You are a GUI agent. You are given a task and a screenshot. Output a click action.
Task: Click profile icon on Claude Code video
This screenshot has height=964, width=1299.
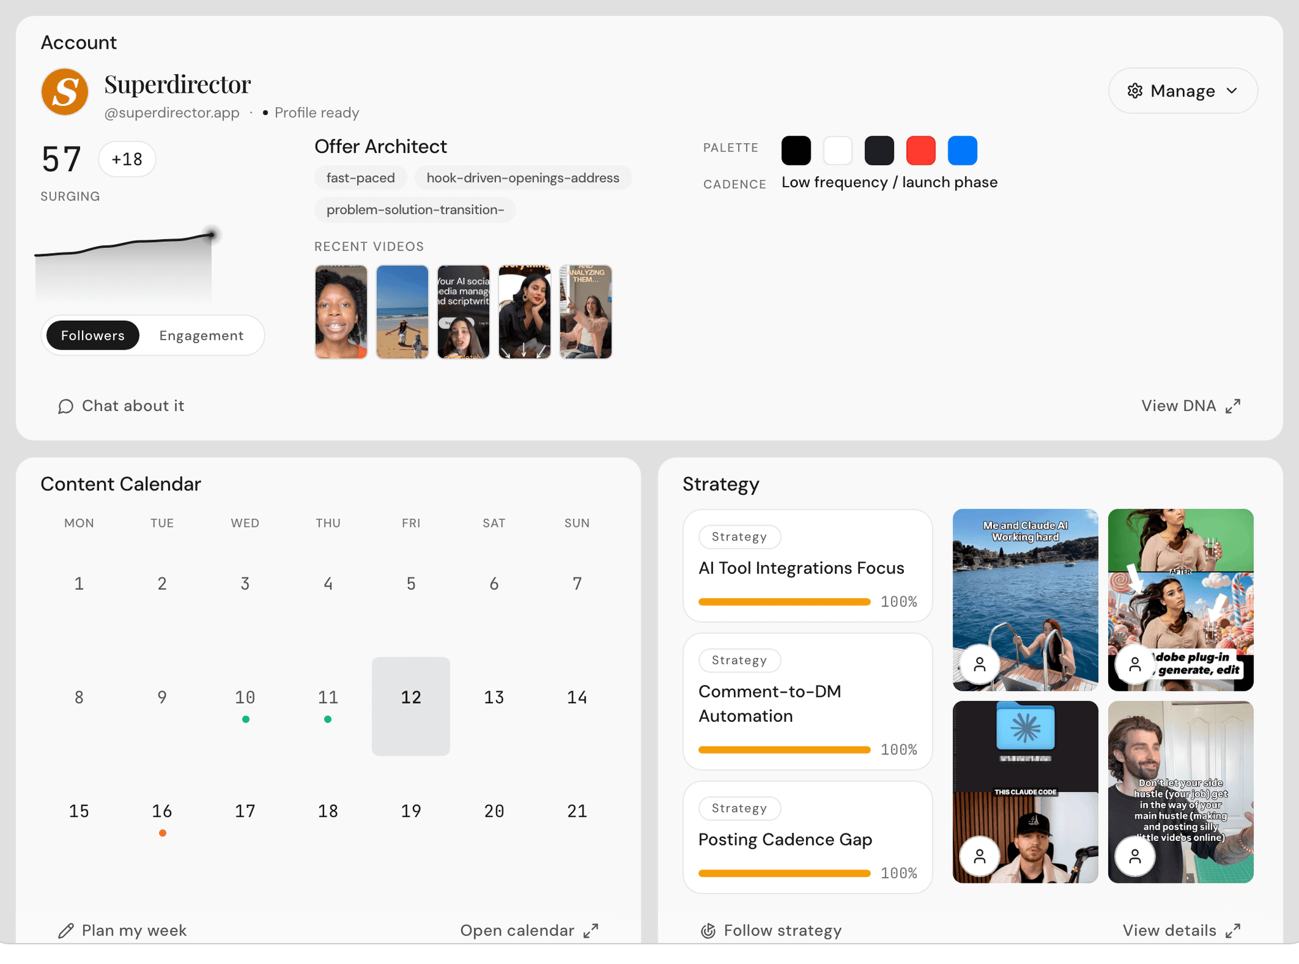[x=980, y=856]
